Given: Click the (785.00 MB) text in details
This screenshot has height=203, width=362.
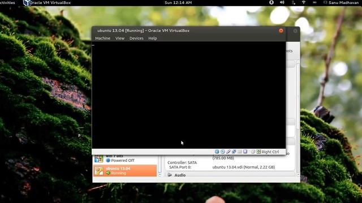Looking at the screenshot, I should tap(223, 158).
